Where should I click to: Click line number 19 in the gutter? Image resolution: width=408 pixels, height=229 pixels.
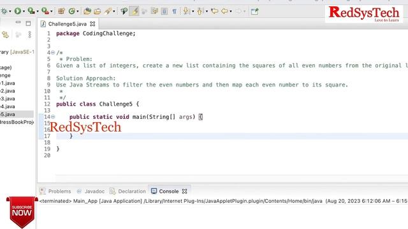click(x=47, y=149)
